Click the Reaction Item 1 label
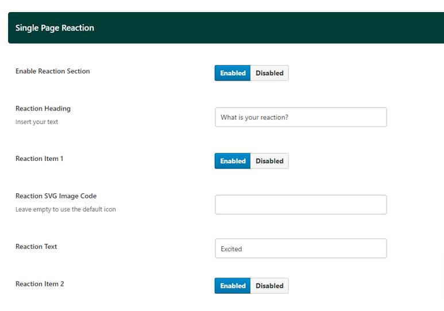 click(40, 159)
